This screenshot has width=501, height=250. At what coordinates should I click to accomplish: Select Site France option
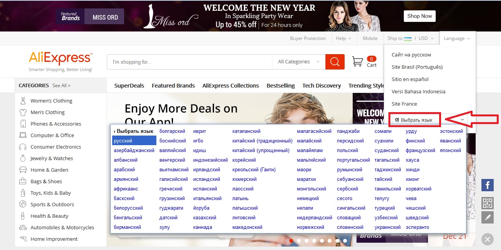[404, 104]
